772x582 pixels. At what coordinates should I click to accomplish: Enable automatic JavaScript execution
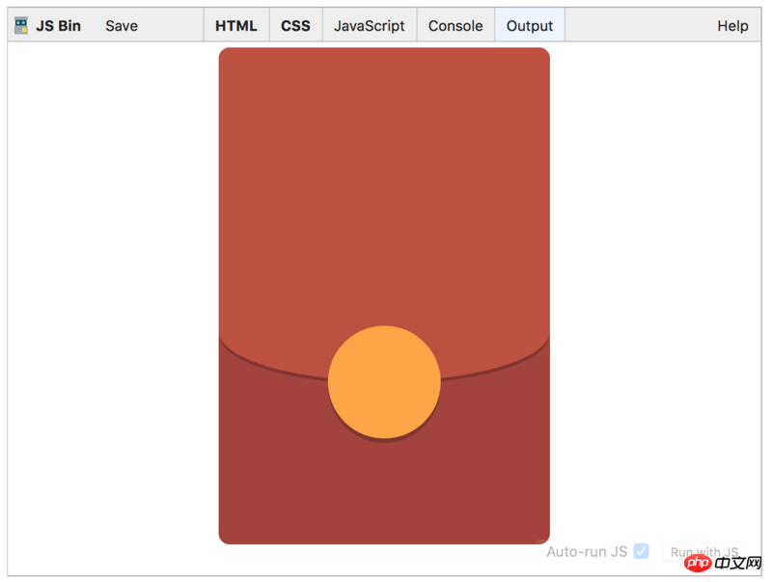click(640, 551)
